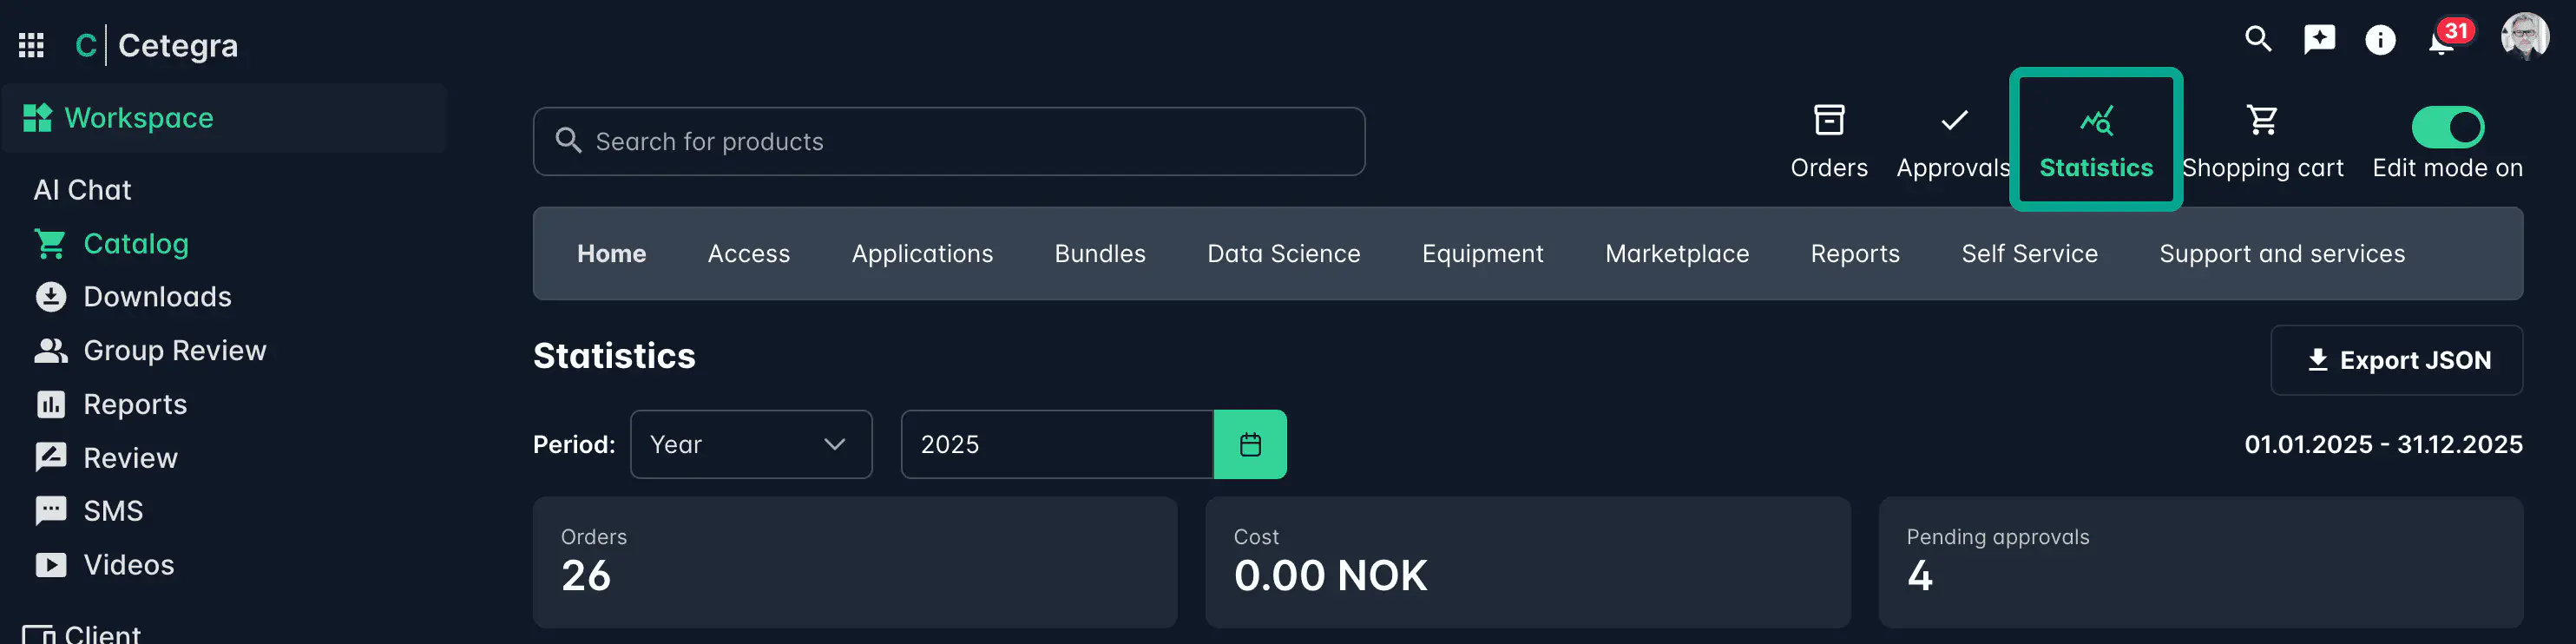Image resolution: width=2576 pixels, height=644 pixels.
Task: Open the Period Year dropdown
Action: pos(751,444)
